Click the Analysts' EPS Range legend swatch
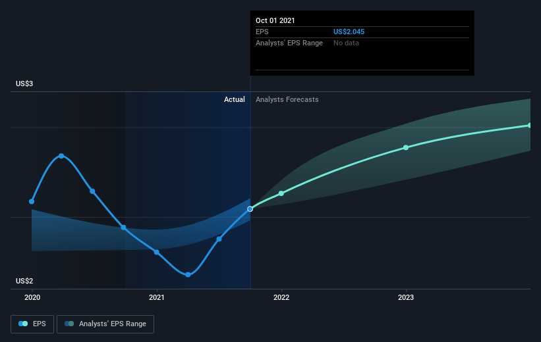Screen dimensions: 541x342 69,324
